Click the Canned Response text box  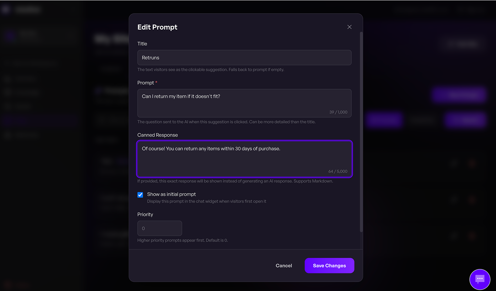pos(244,156)
